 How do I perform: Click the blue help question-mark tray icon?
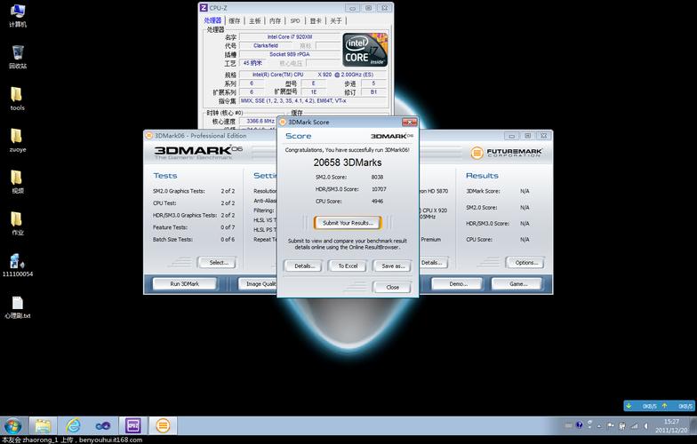click(x=580, y=425)
